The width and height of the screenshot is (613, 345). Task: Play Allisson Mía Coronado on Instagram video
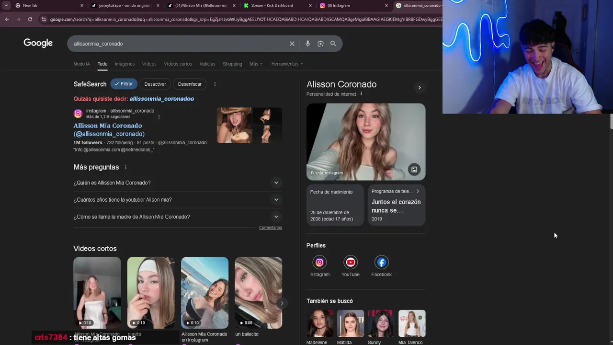tap(204, 293)
